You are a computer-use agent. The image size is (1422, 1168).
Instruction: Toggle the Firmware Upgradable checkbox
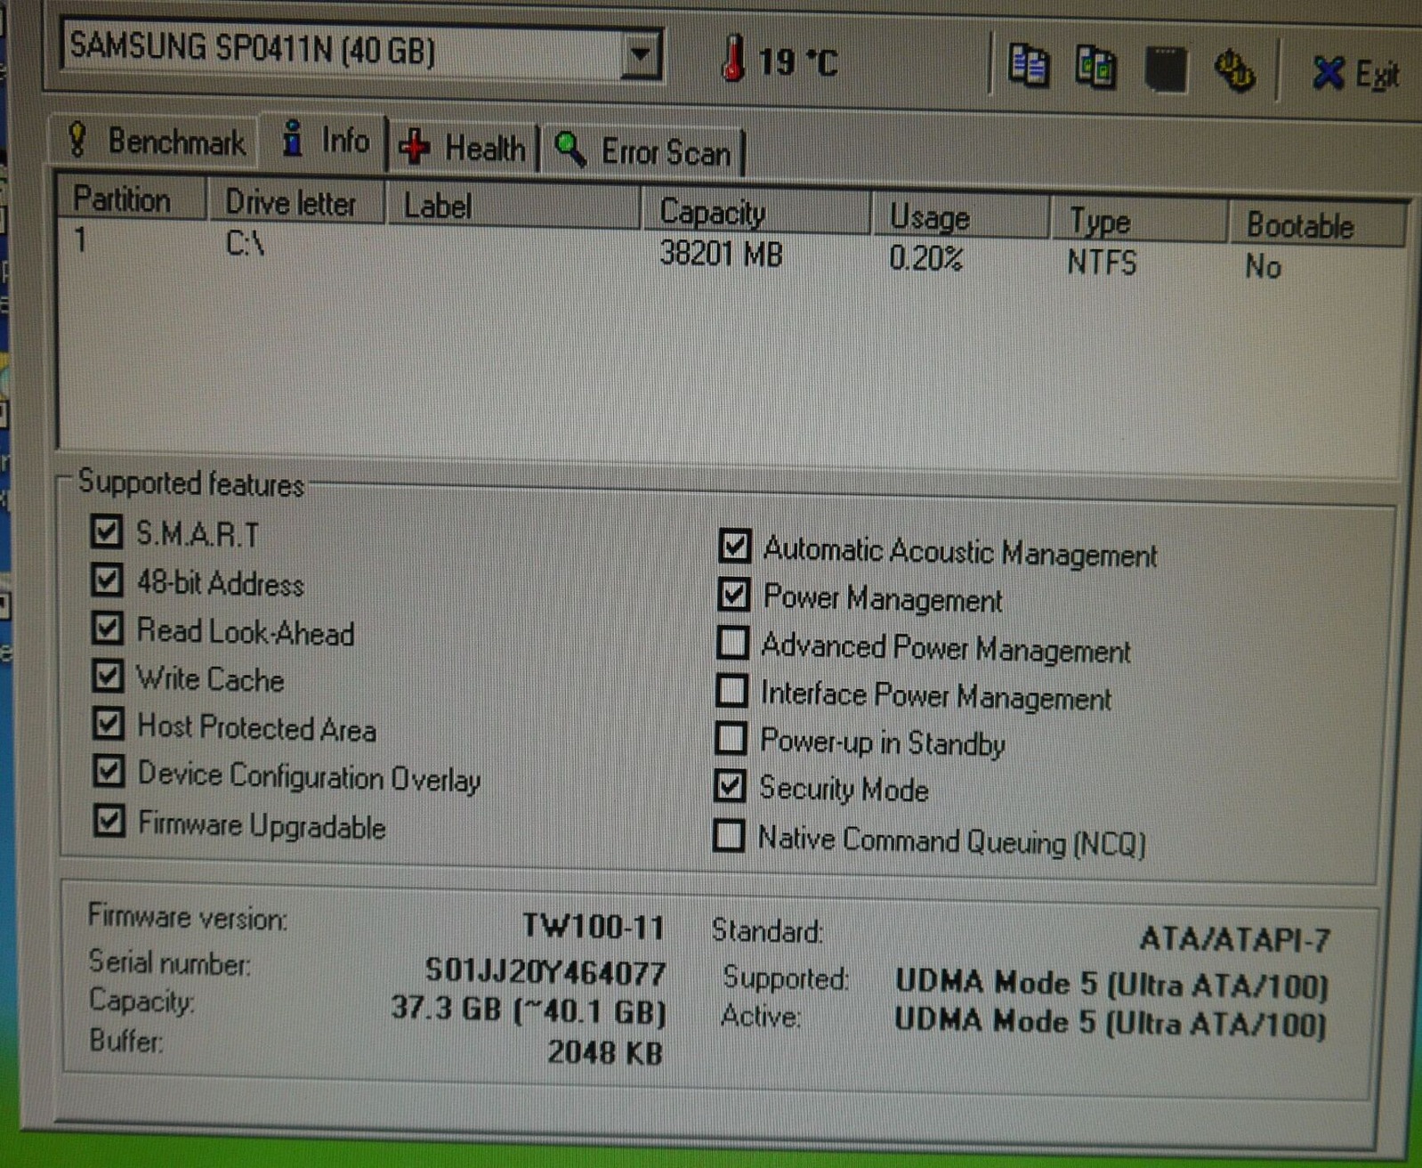(x=109, y=820)
